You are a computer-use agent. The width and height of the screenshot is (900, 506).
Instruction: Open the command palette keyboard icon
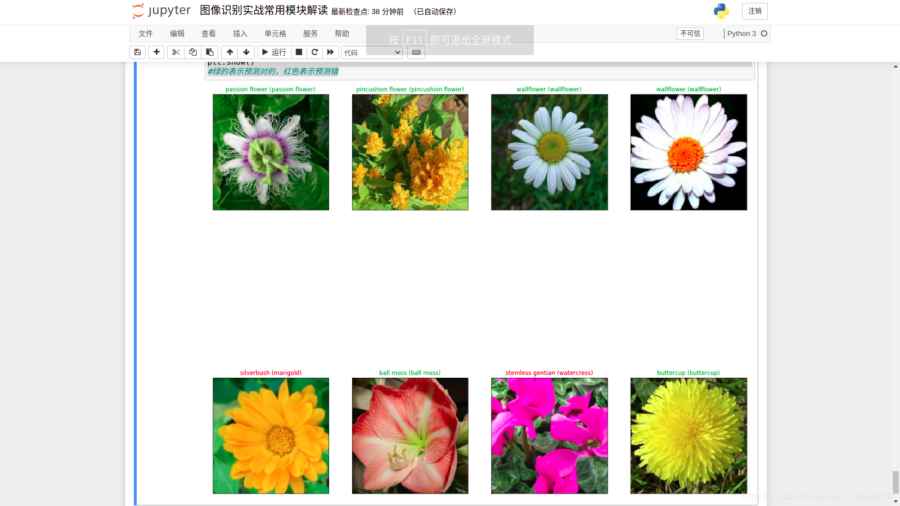click(416, 52)
